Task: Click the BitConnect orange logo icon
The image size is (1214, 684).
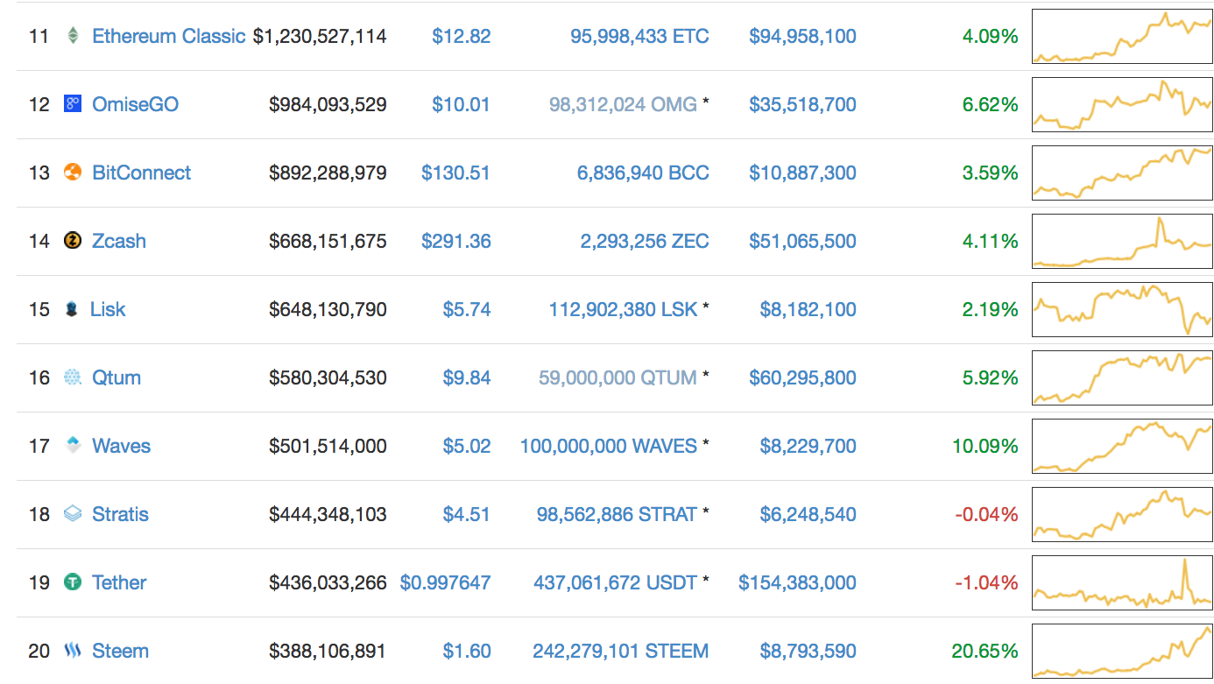Action: [73, 173]
